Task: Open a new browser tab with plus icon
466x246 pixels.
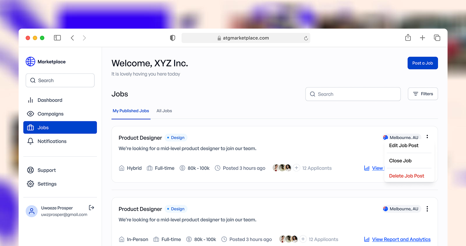Action: (x=422, y=38)
